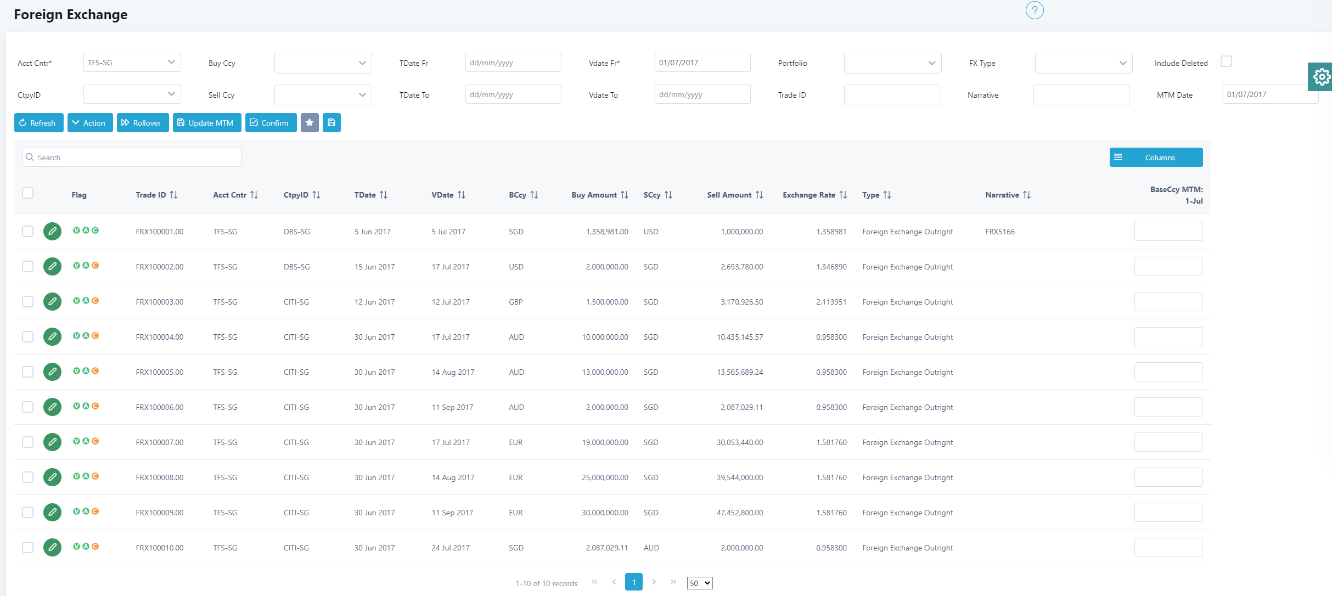Enable the Include Deleted checkbox
The image size is (1332, 596).
1226,61
